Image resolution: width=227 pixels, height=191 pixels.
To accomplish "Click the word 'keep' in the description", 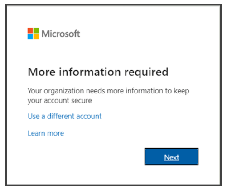I will 182,91.
